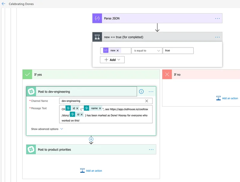The image size is (240, 182).
Task: Click the 'If yes' branch label
Action: (x=38, y=74)
